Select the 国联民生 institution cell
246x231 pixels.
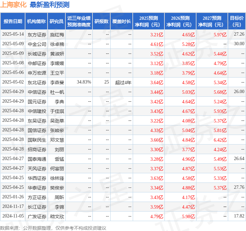pos(37,140)
